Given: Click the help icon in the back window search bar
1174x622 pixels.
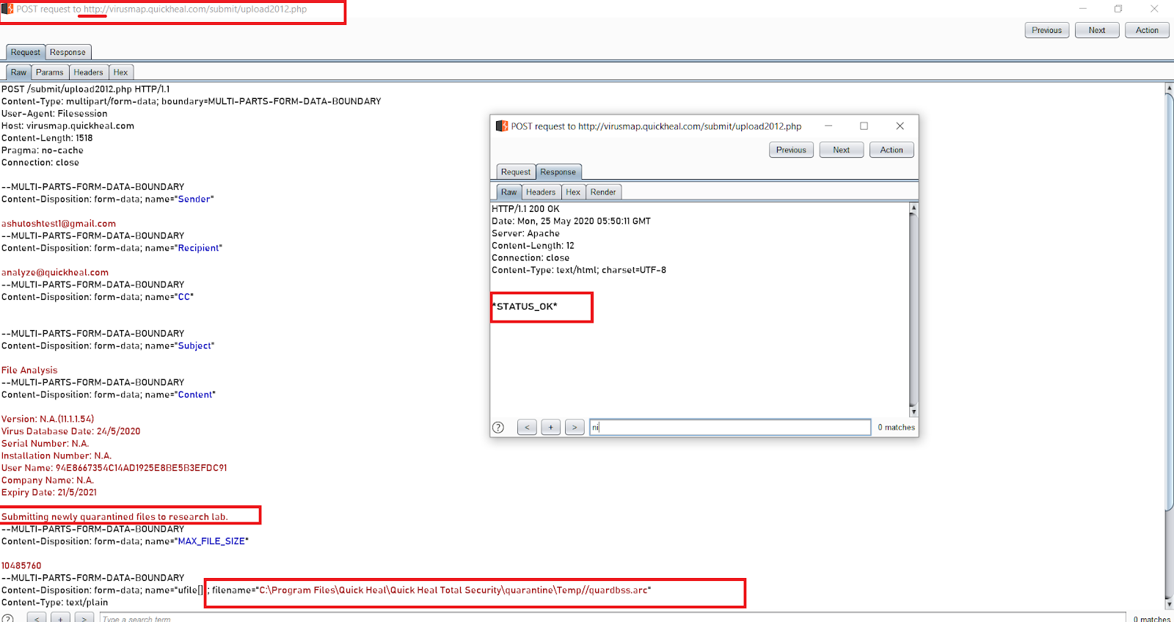Looking at the screenshot, I should (x=7, y=619).
